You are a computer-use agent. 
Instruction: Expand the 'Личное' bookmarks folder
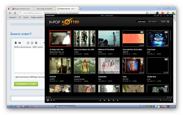pyautogui.click(x=12, y=17)
